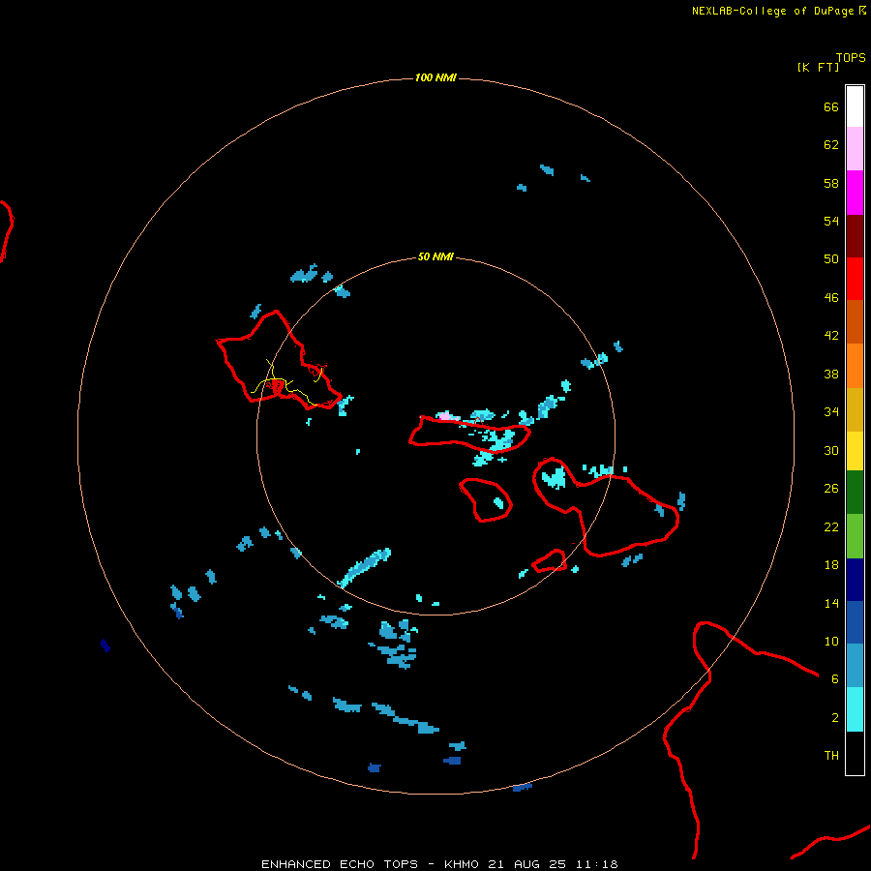Image resolution: width=871 pixels, height=871 pixels.
Task: Click the yellow swatch near 30
Action: point(855,451)
